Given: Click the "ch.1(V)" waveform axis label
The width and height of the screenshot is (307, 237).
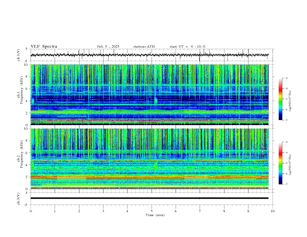Looking at the screenshot, I should coord(19,55).
